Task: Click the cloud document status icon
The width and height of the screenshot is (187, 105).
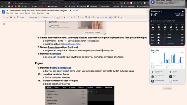Action: pos(77,10)
